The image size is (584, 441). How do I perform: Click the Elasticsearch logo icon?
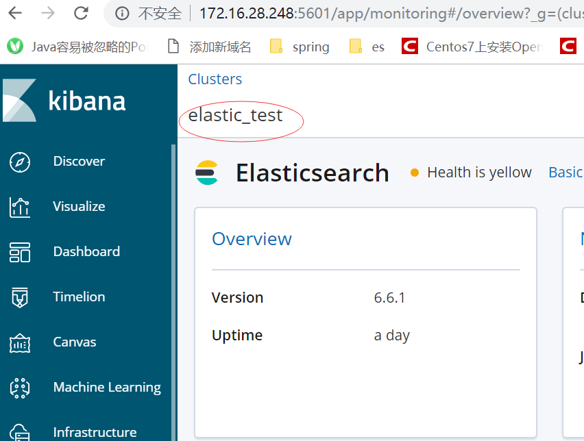click(x=207, y=173)
